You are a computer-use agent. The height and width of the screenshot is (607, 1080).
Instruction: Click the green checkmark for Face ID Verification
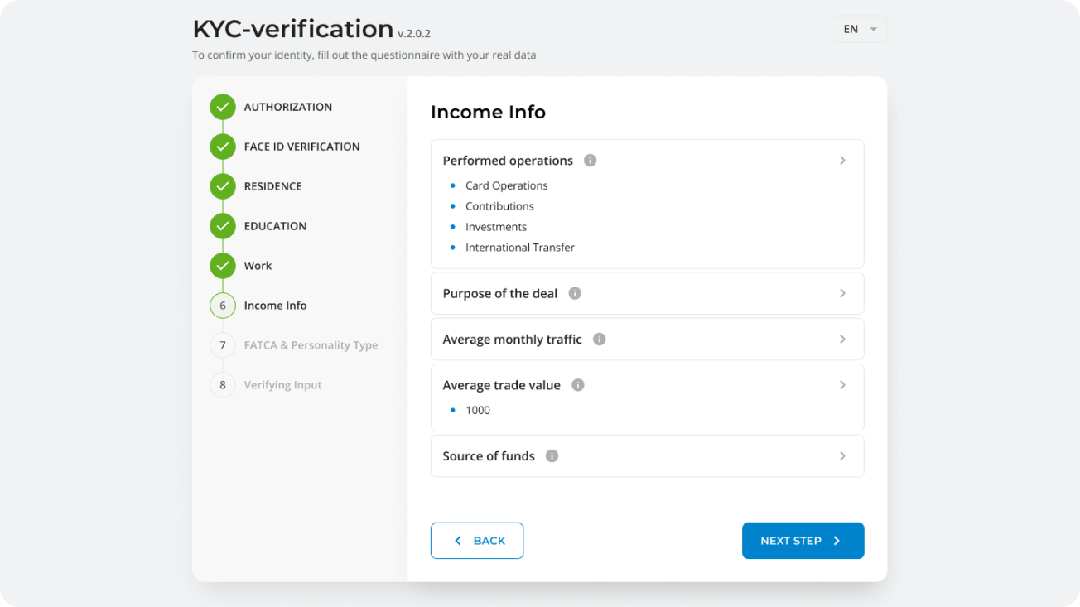click(223, 147)
